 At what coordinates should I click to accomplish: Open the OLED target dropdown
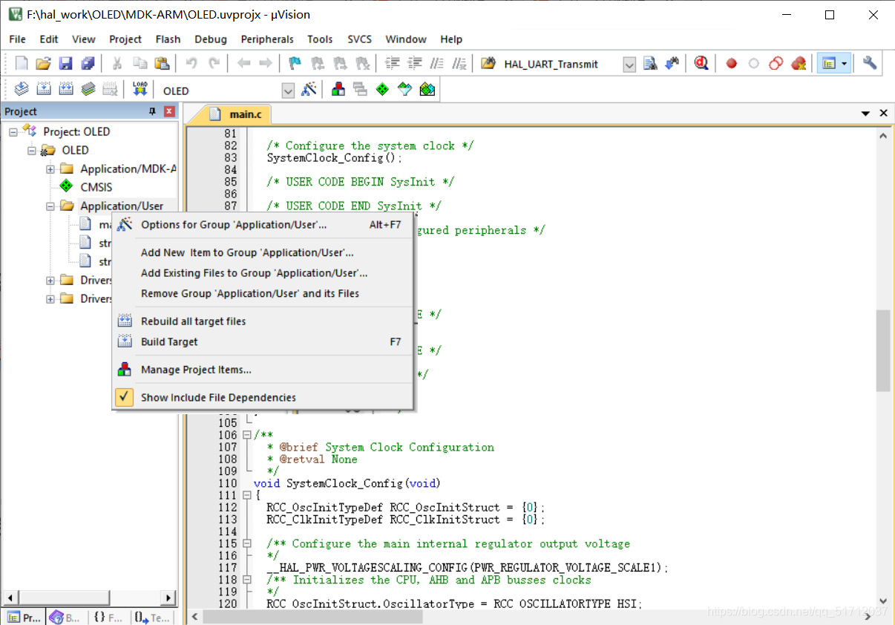pyautogui.click(x=289, y=91)
